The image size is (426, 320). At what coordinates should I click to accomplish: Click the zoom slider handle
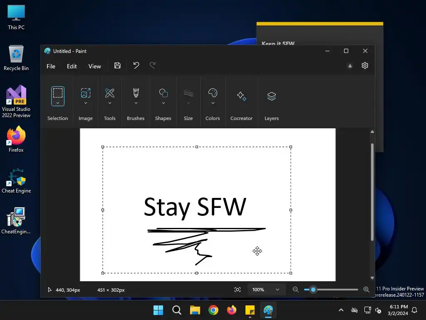pos(313,290)
